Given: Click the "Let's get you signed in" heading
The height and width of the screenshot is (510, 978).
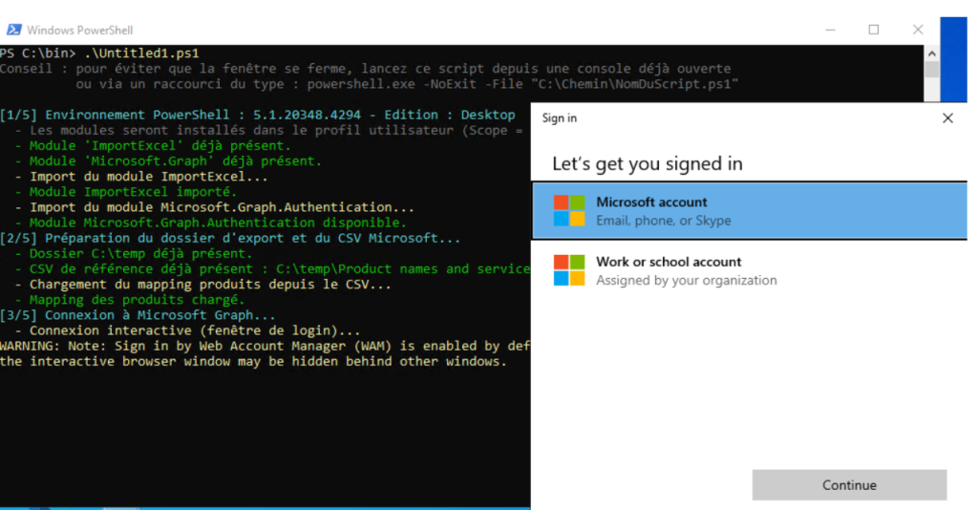Looking at the screenshot, I should pos(647,163).
